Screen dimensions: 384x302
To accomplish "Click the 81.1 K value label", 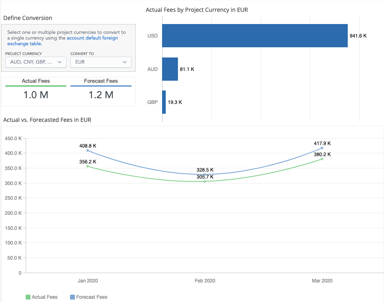I will pyautogui.click(x=187, y=69).
